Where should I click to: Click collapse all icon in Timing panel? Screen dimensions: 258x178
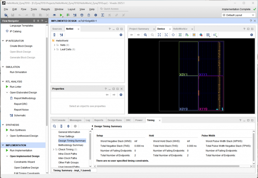pyautogui.click(x=61, y=126)
